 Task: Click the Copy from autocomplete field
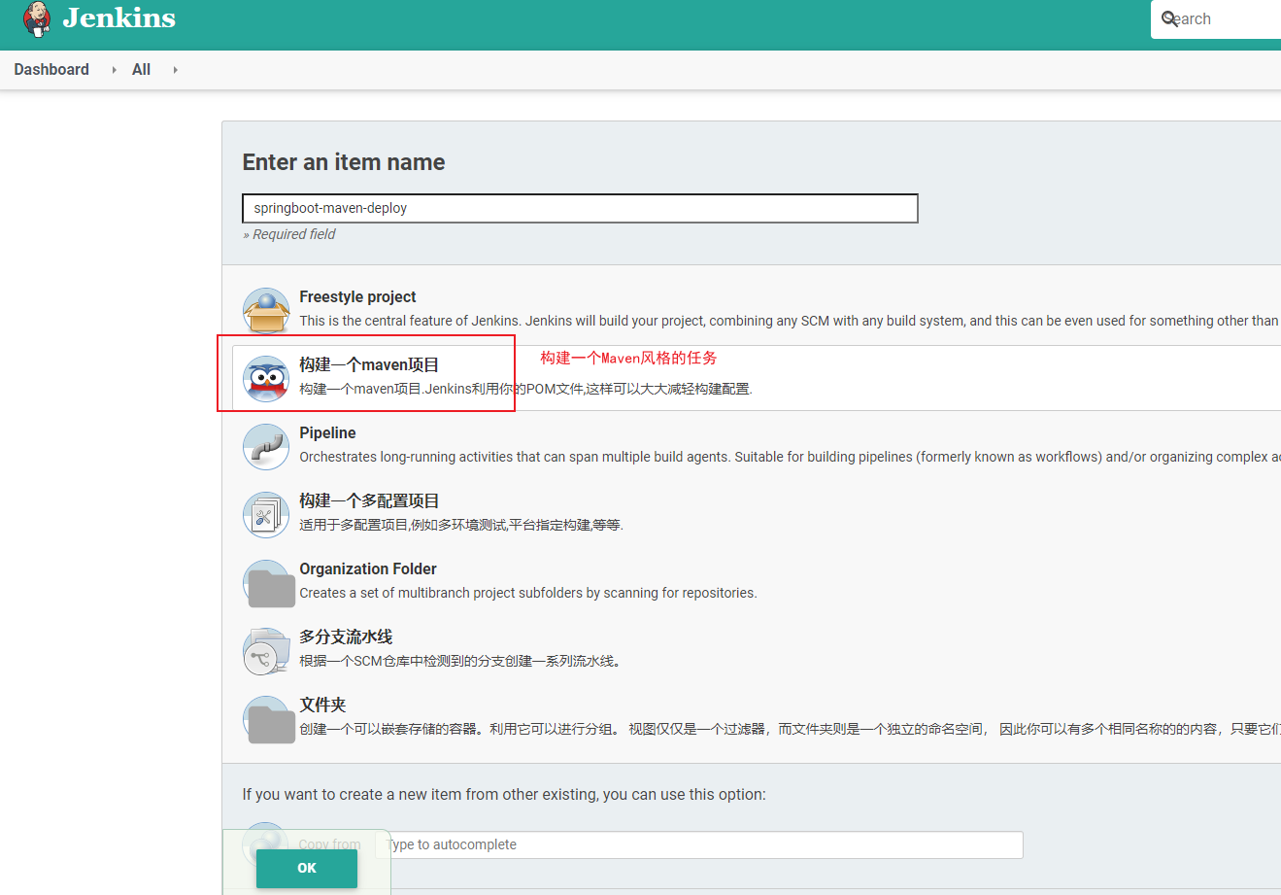699,844
